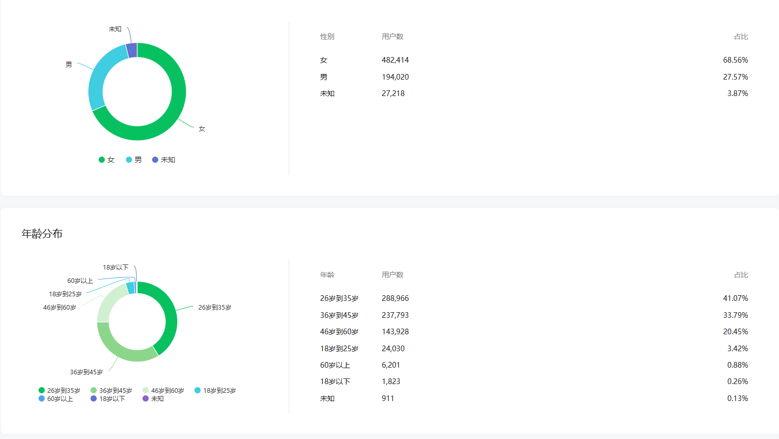This screenshot has width=779, height=439.
Task: Select the 482,414 user count for 女
Action: (x=395, y=60)
